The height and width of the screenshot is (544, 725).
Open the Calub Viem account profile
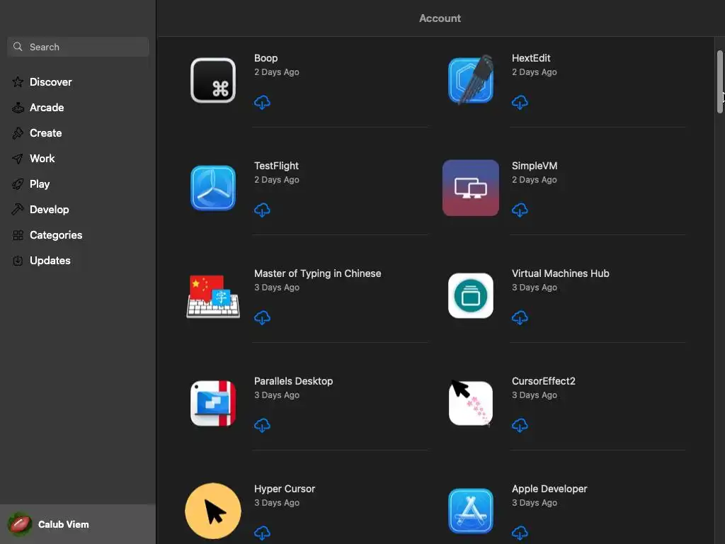78,524
